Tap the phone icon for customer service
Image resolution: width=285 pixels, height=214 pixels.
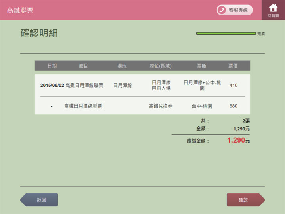coord(222,10)
